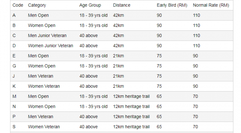
Task: Click early bird price in row N
Action: coord(159,106)
